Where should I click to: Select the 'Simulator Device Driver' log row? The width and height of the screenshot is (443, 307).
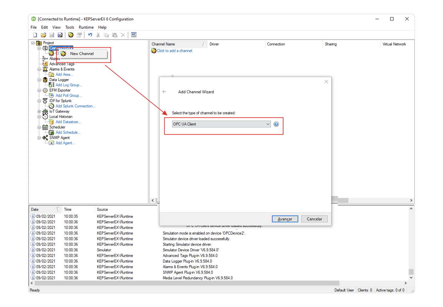point(219,250)
